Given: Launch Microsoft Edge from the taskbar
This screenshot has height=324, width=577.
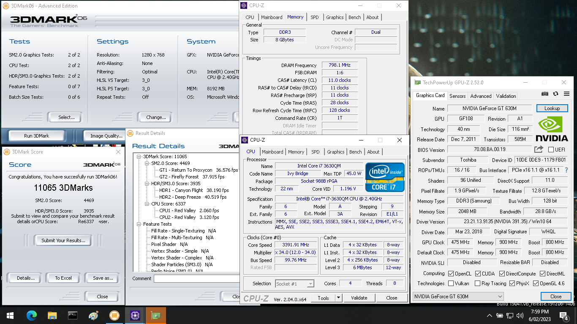Looking at the screenshot, I should [x=32, y=316].
